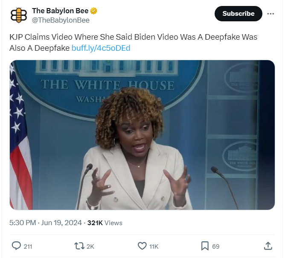Click the tweet headline text
This screenshot has width=288, height=258.
pos(133,42)
